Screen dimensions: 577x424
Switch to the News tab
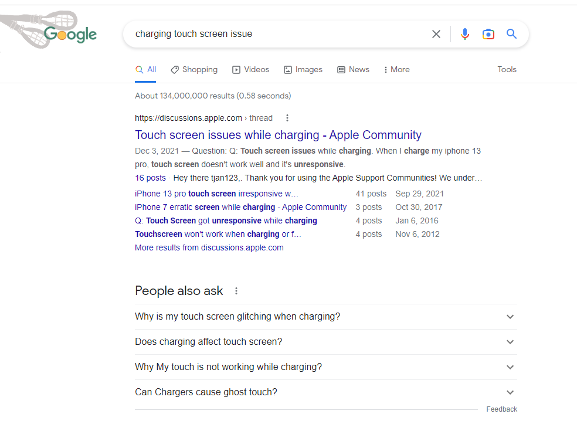pos(353,70)
